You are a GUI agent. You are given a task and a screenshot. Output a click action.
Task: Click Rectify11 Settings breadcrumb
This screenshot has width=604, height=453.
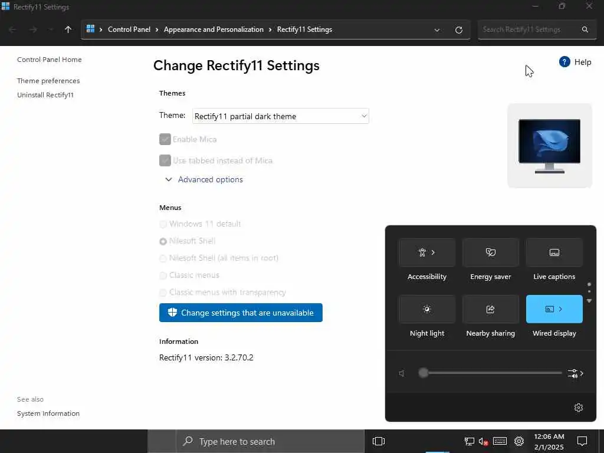[x=304, y=29]
